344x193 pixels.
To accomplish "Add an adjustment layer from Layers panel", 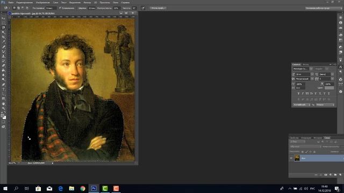I will click(x=331, y=175).
